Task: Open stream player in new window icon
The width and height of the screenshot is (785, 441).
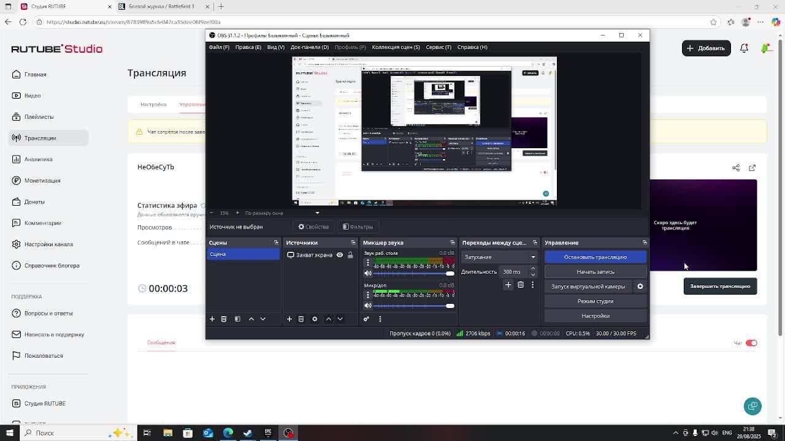Action: [x=752, y=168]
